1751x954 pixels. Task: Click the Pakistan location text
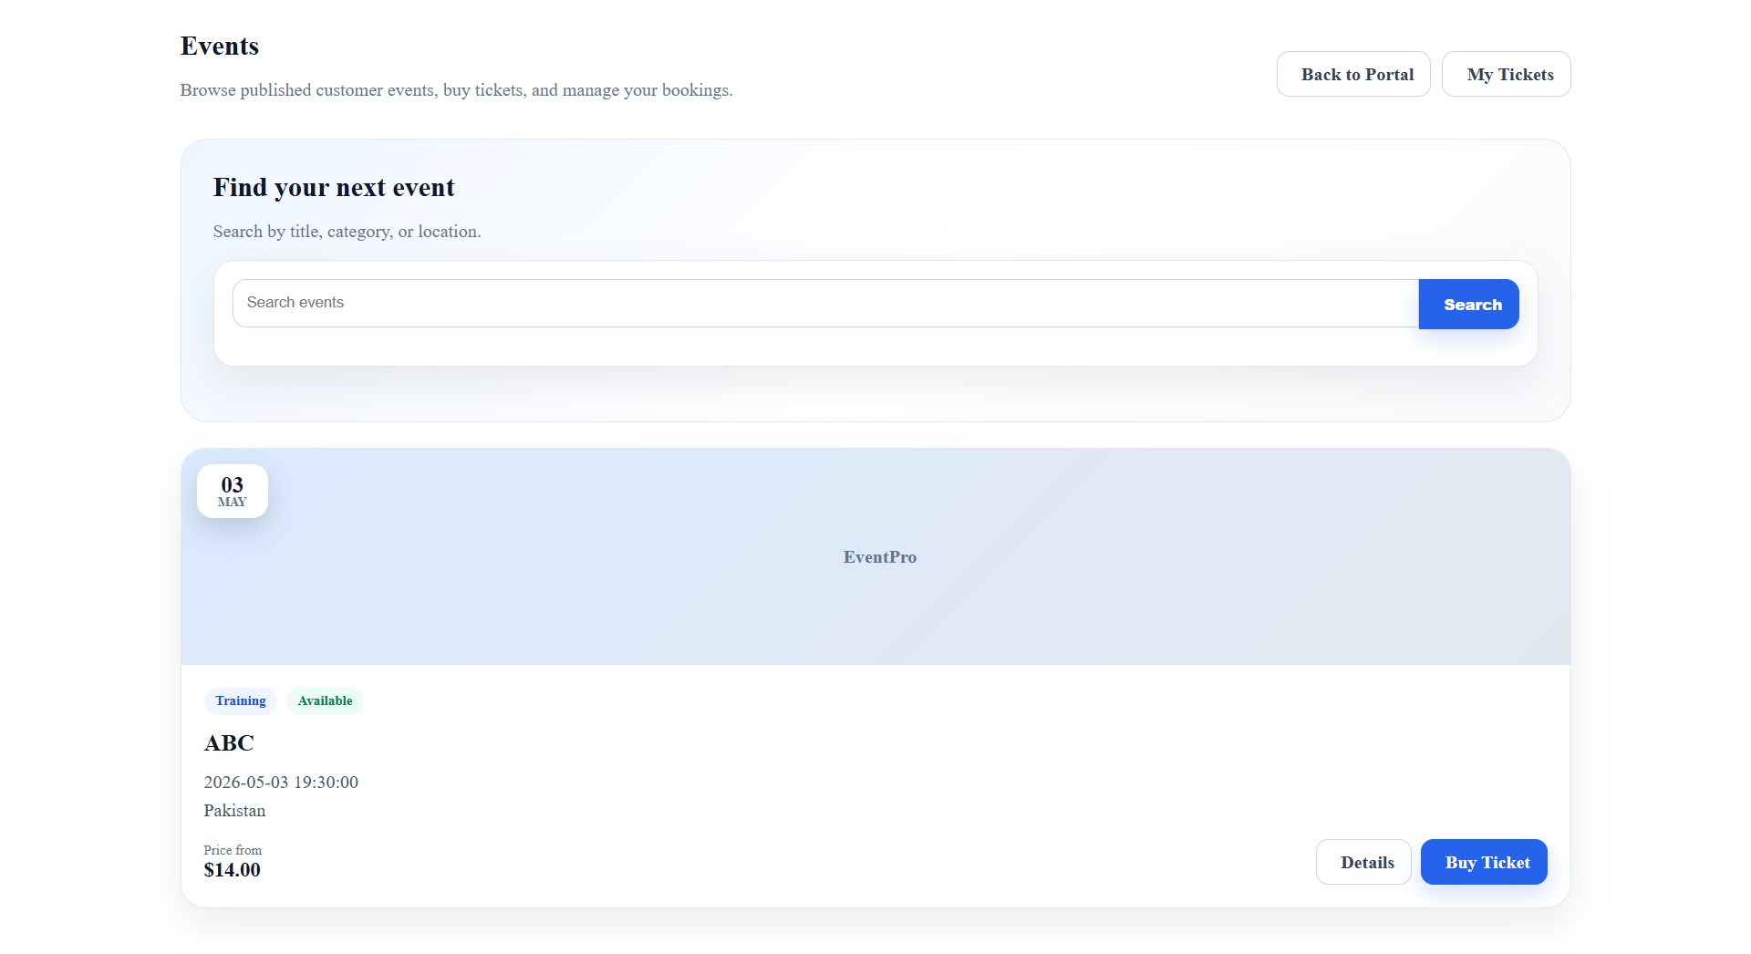[x=234, y=810]
